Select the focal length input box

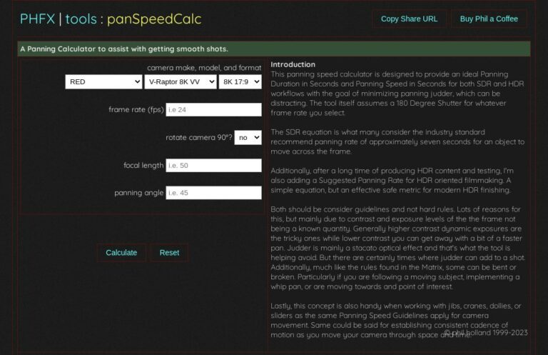coord(213,166)
